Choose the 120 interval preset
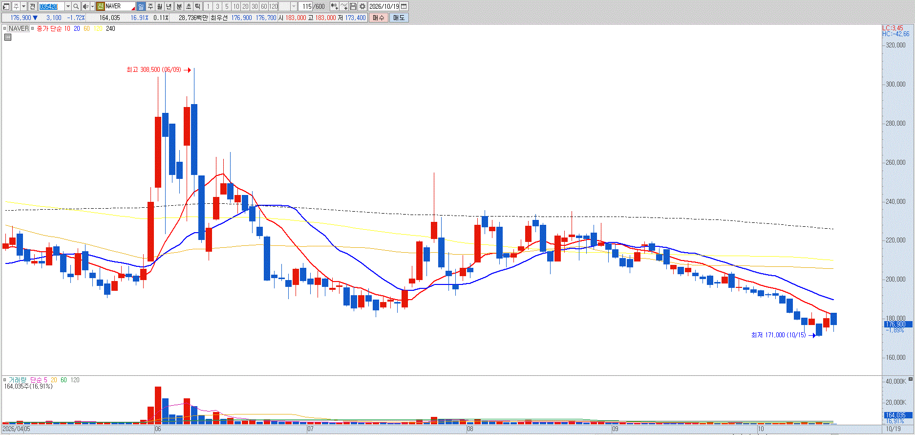 274,6
